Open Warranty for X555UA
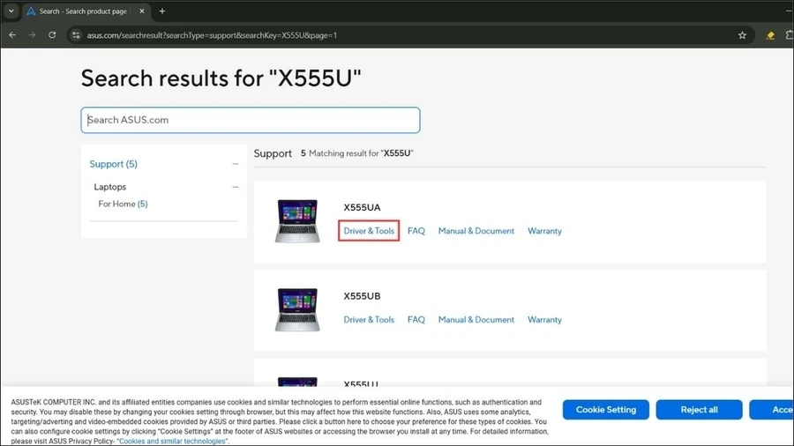794x446 pixels. [x=544, y=231]
